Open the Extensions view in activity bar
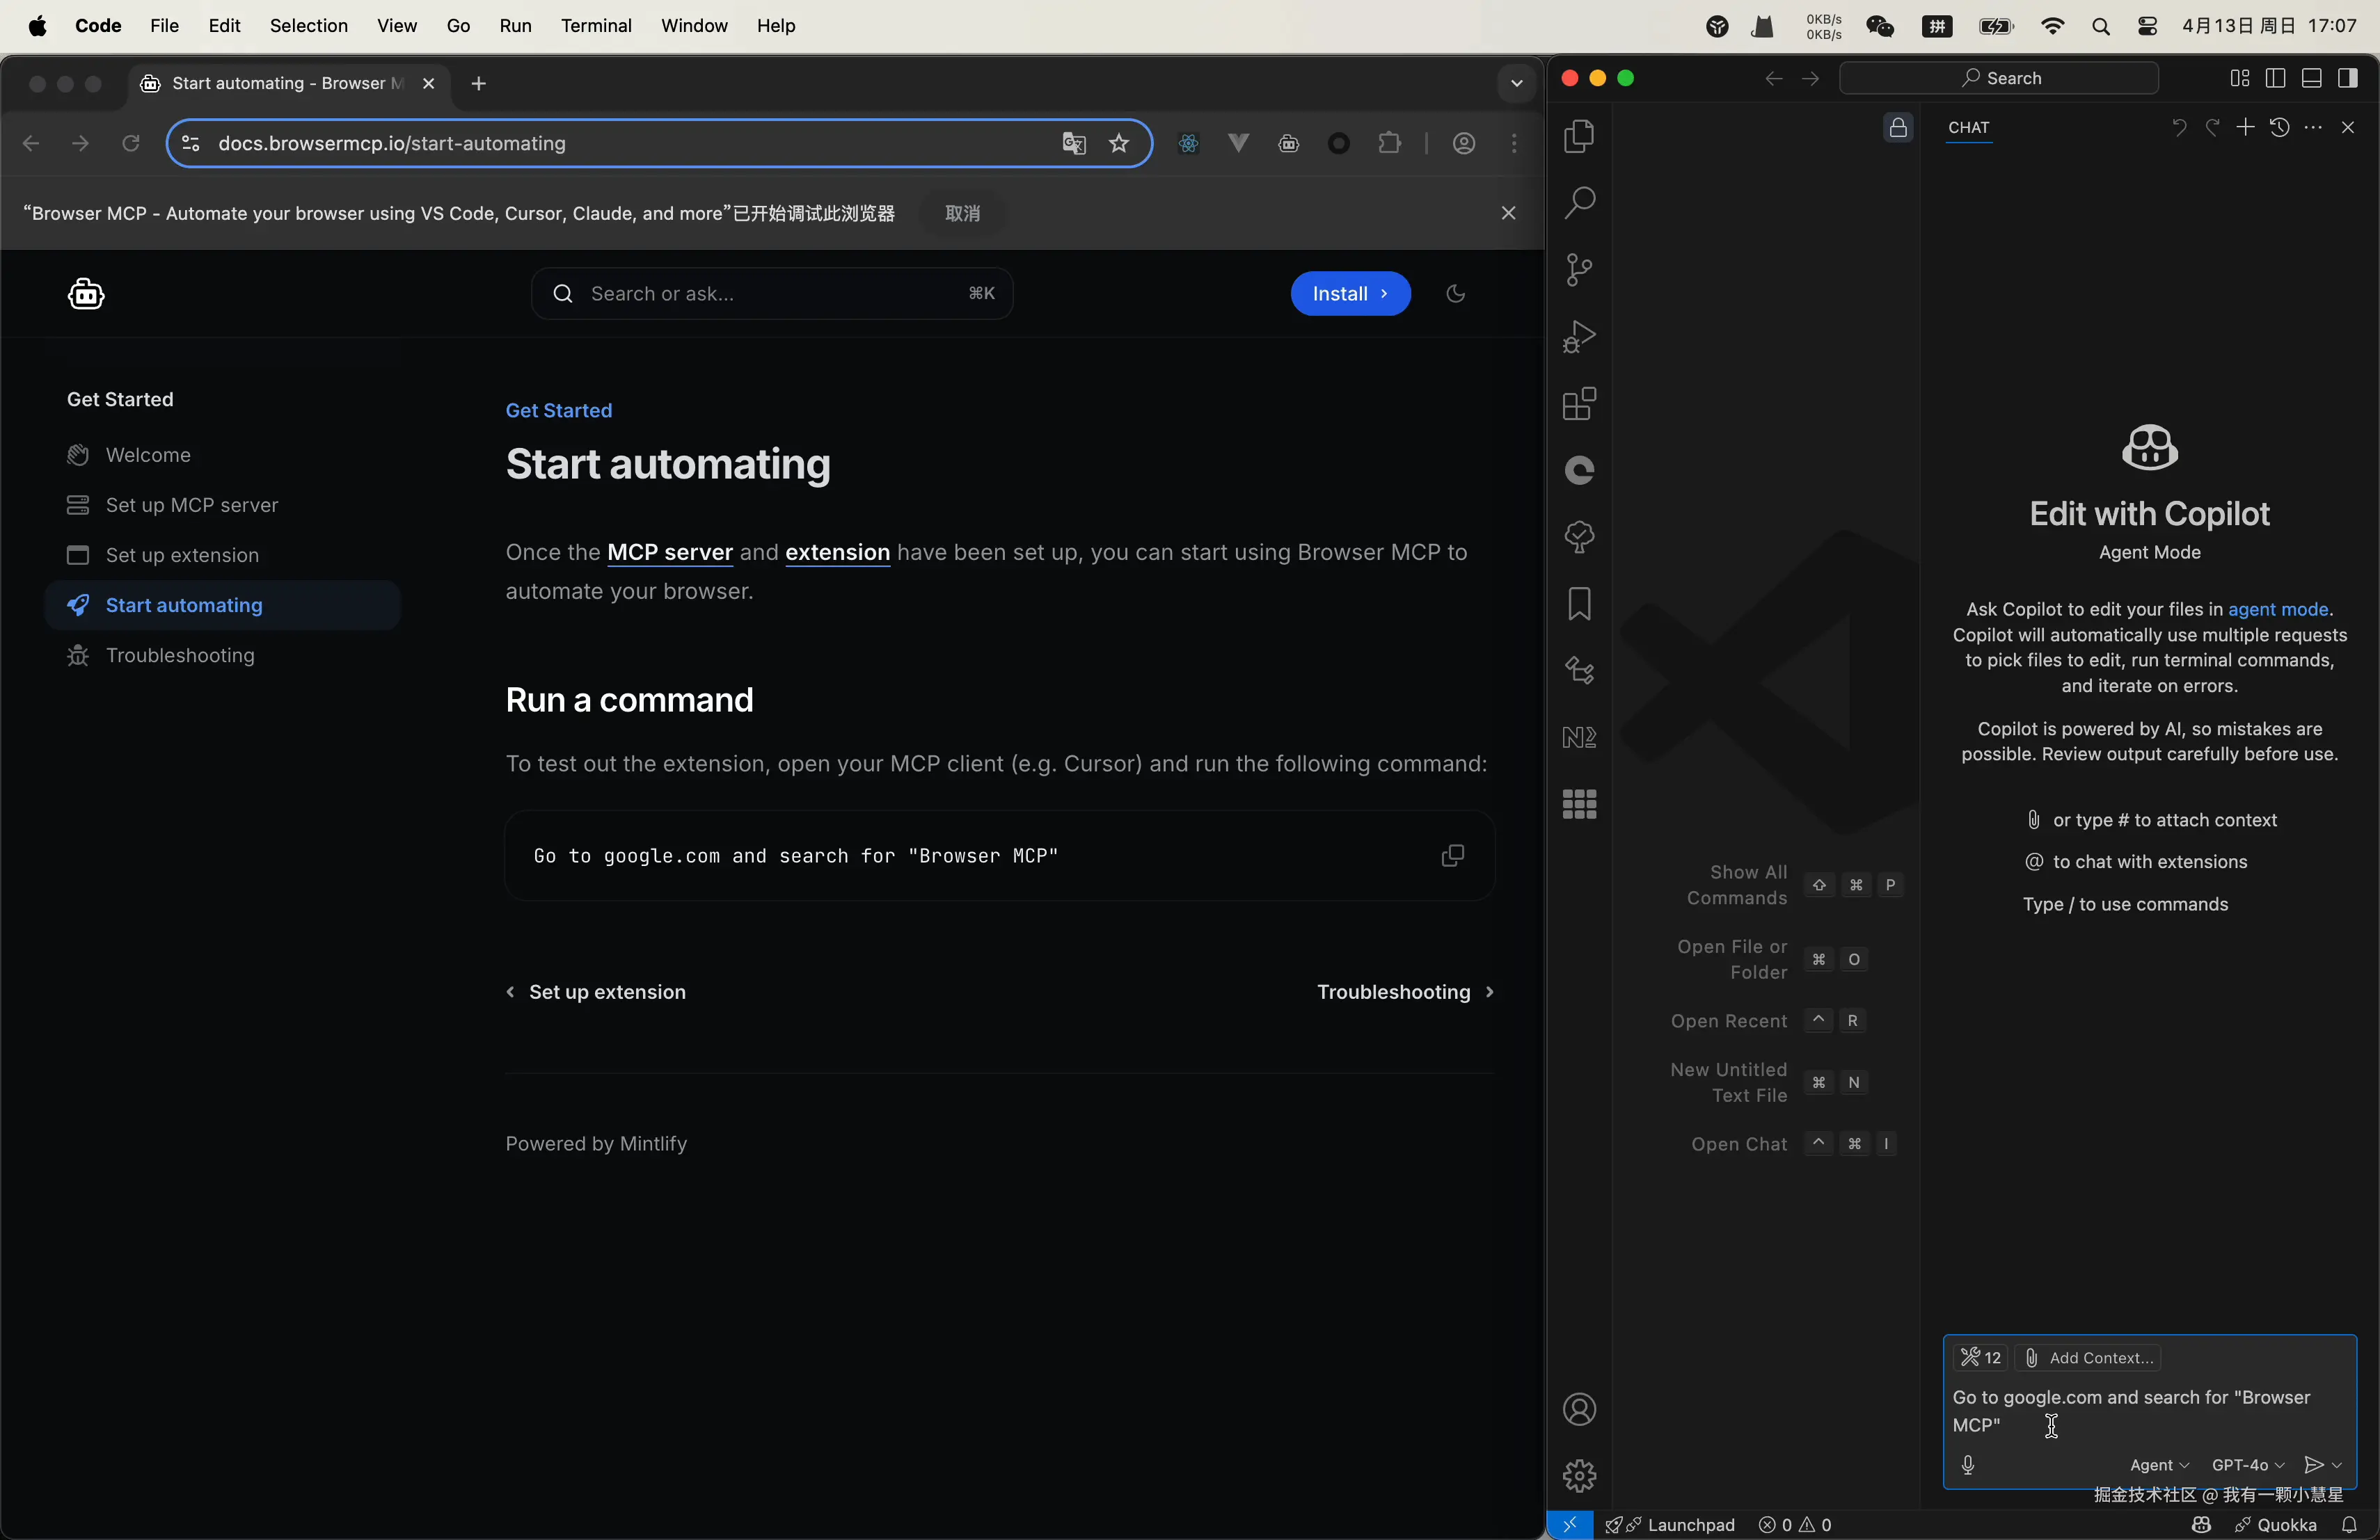Image resolution: width=2380 pixels, height=1540 pixels. pyautogui.click(x=1579, y=403)
